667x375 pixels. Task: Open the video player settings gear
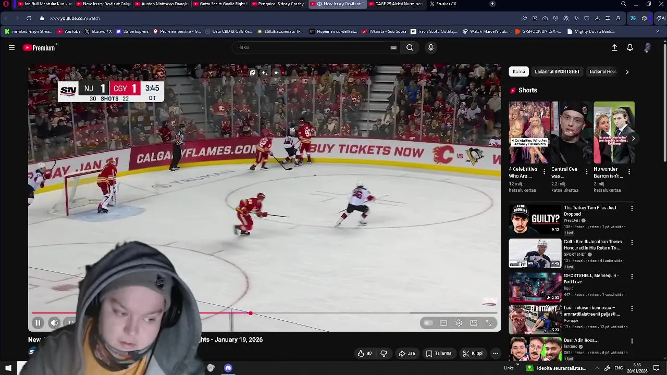pyautogui.click(x=459, y=323)
